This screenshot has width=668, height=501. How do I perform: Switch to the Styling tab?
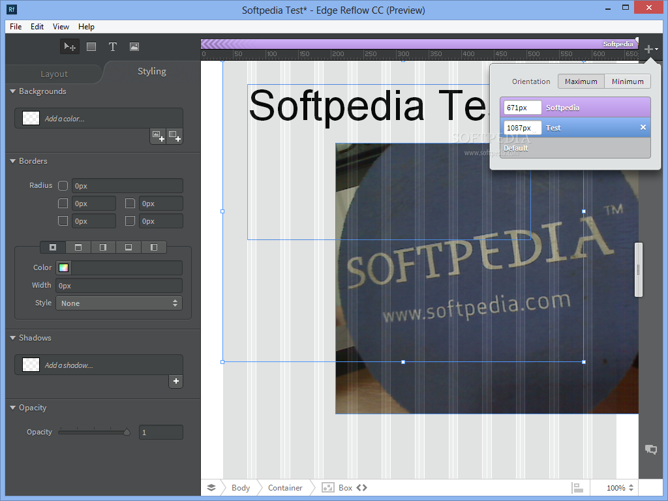pyautogui.click(x=151, y=72)
